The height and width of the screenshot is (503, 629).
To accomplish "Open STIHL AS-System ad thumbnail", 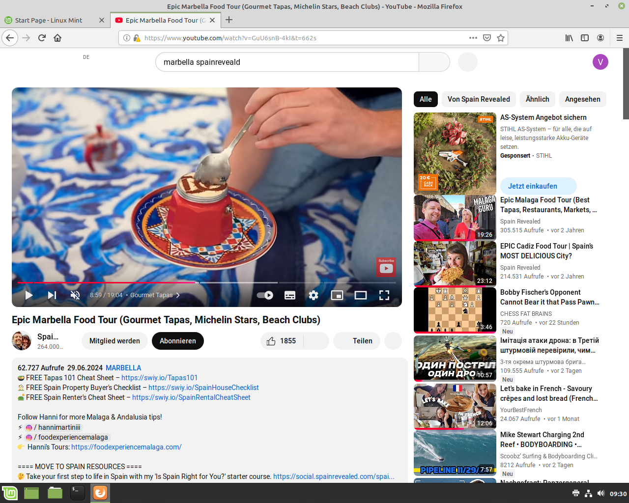I will pos(455,153).
